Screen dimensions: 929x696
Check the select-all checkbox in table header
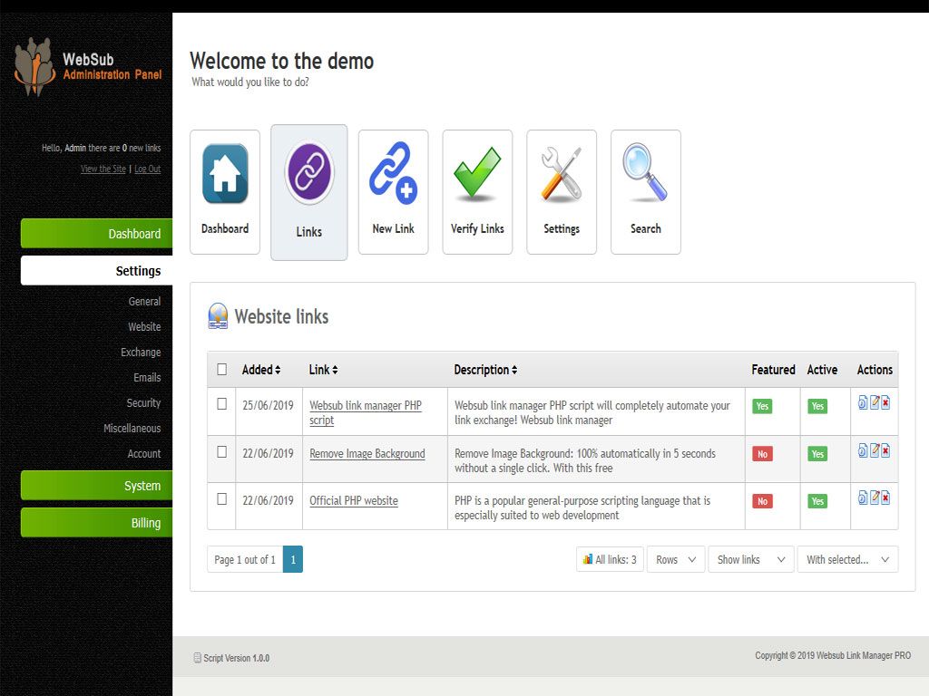(x=221, y=370)
